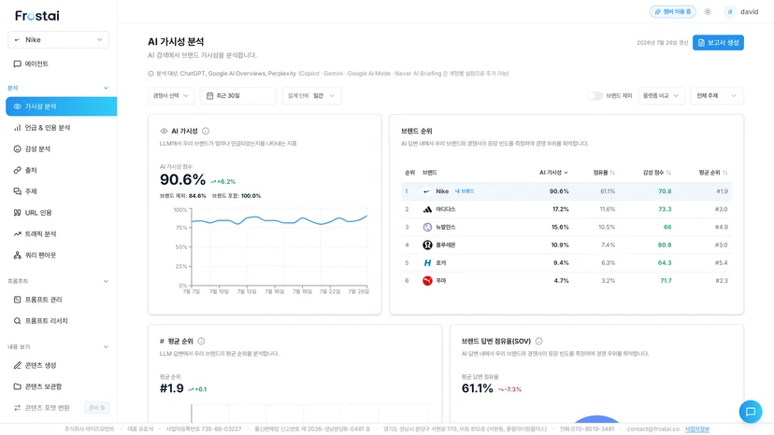Toggle the 브랜드 제외 switch
This screenshot has height=435, width=774.
tap(595, 95)
